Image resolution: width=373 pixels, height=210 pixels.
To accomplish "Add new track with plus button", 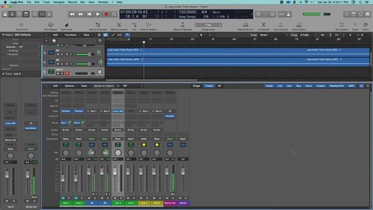I will coord(47,41).
